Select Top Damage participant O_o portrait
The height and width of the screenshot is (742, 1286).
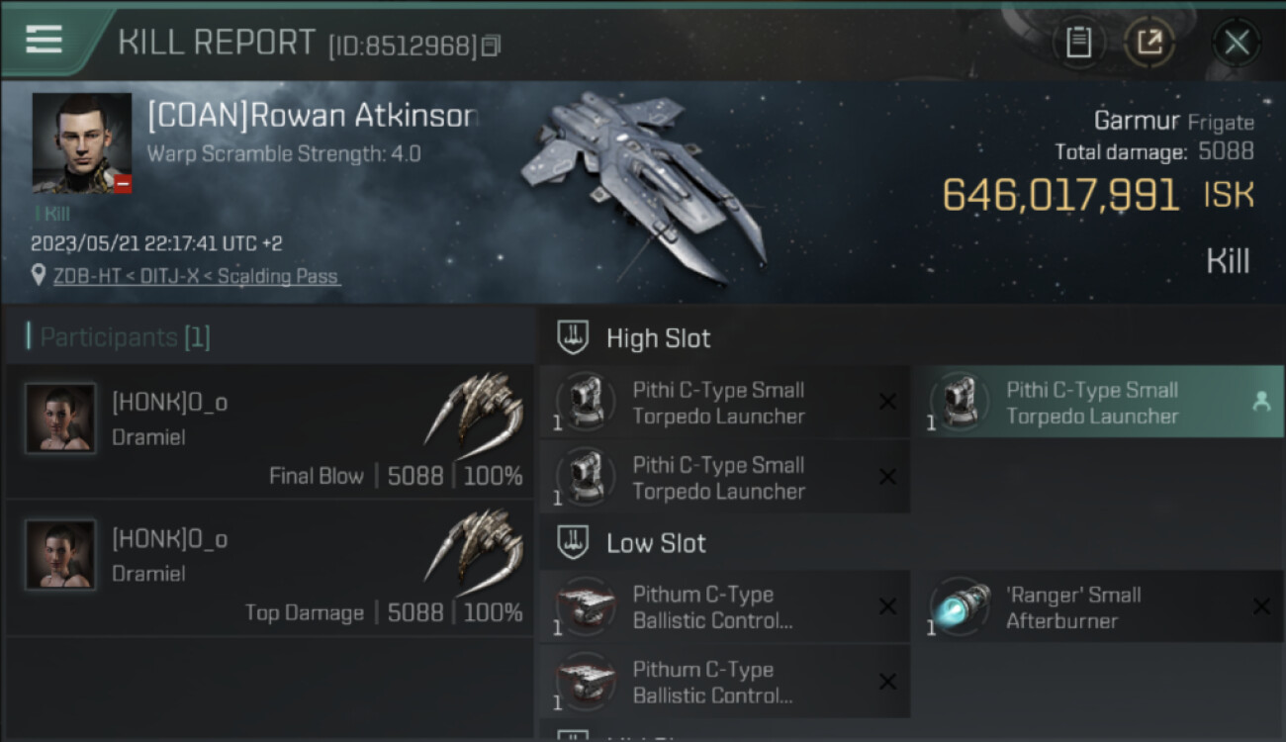pyautogui.click(x=60, y=554)
